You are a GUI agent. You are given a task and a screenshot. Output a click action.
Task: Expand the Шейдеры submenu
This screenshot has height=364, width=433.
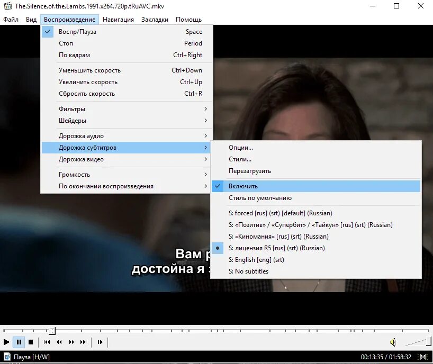click(127, 121)
